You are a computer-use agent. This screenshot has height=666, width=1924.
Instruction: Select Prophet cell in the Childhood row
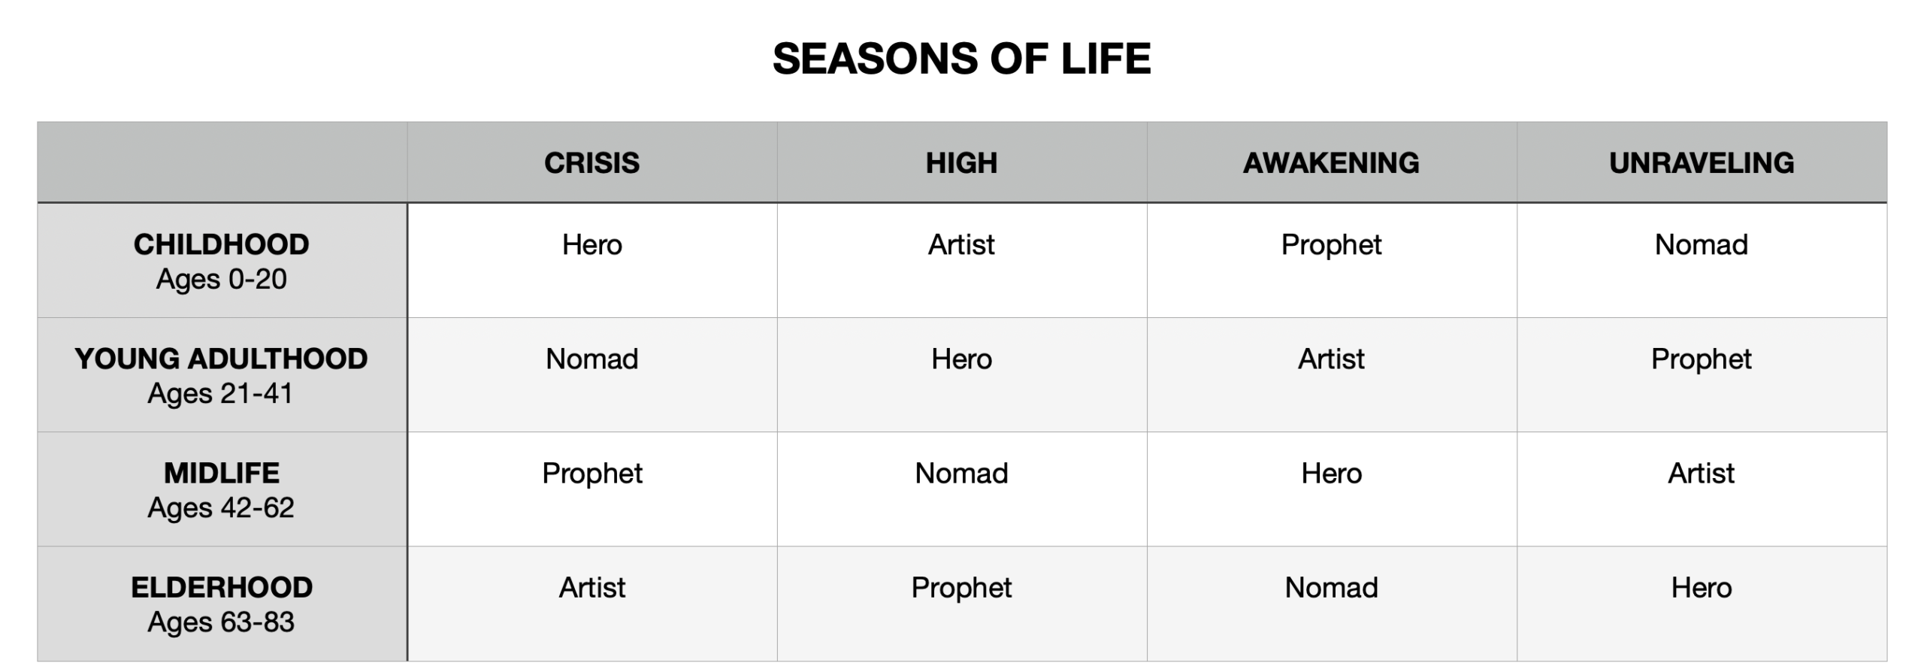tap(1331, 245)
